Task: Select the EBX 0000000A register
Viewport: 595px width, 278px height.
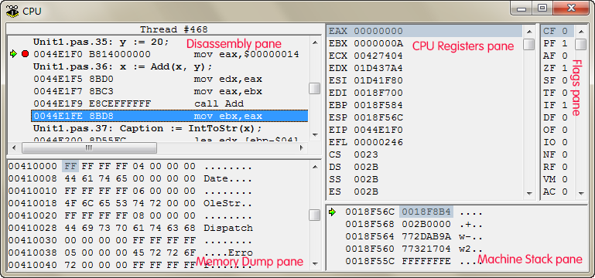Action: [x=366, y=43]
